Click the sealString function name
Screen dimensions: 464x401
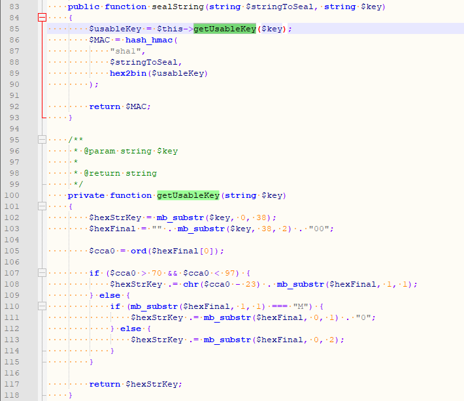178,7
